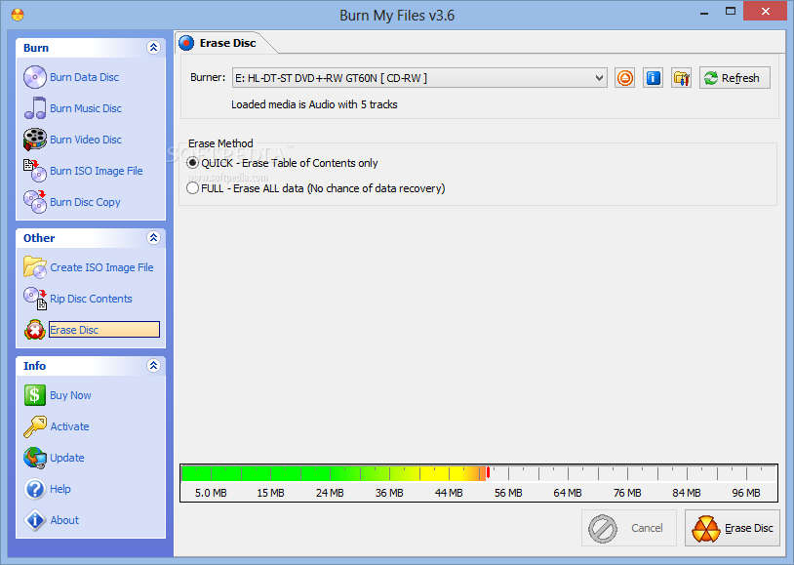Collapse the Burn panel section
Image resolution: width=794 pixels, height=565 pixels.
click(153, 48)
